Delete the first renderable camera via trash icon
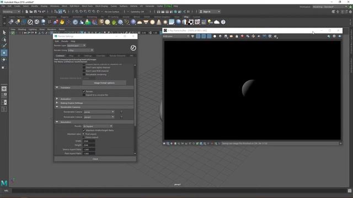353x198 pixels. (x=121, y=112)
